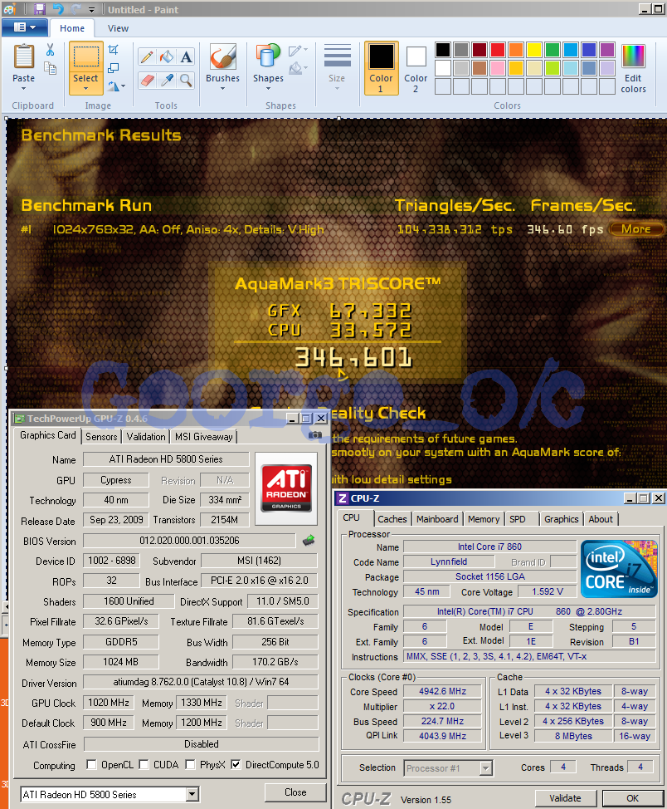
Task: Click the BIOS save chip icon in GPU-Z
Action: click(309, 540)
